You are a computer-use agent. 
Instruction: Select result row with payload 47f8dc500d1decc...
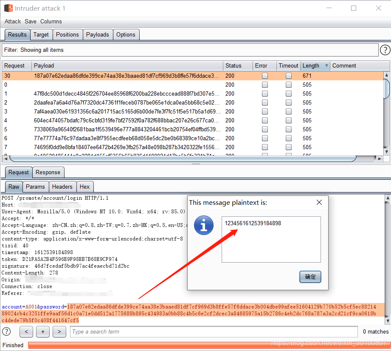tap(192, 93)
